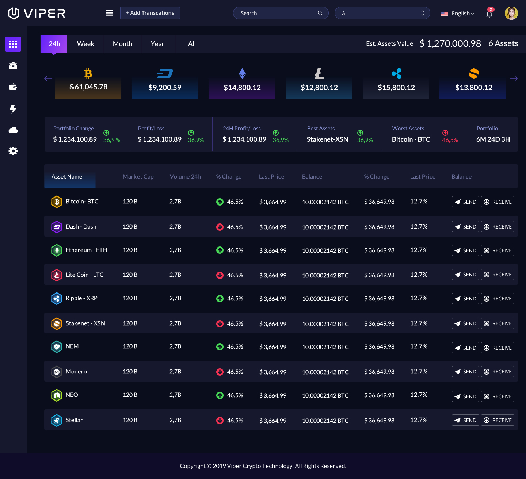Click SEND in the Stellar row
The height and width of the screenshot is (479, 526).
[x=465, y=420]
